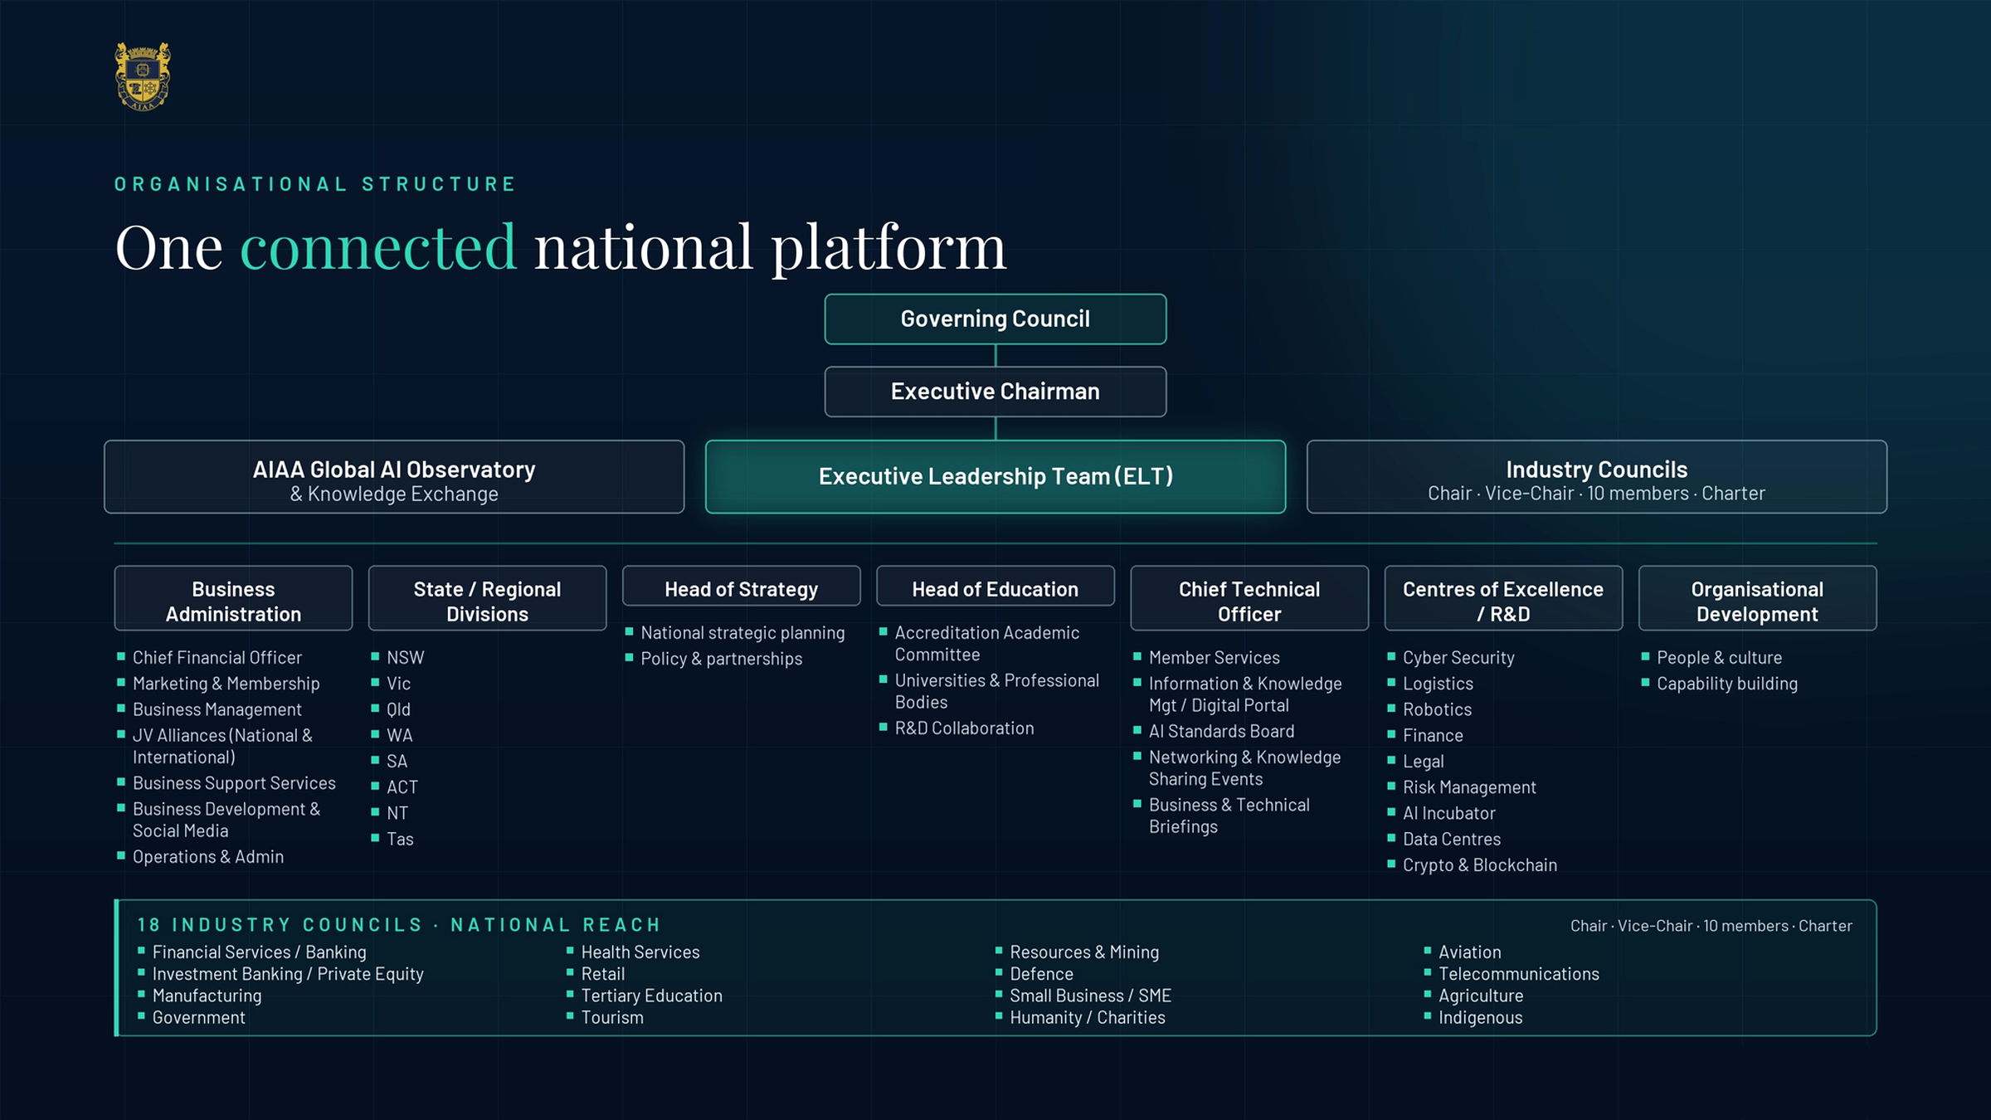Select 'Robotics' centre item

coord(1438,709)
